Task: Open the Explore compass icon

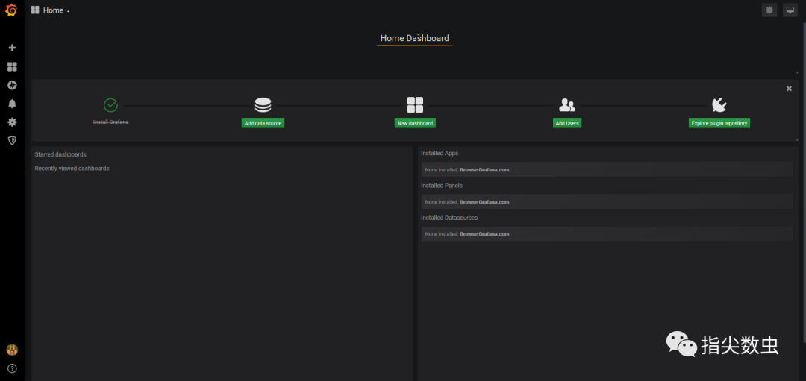Action: tap(13, 85)
